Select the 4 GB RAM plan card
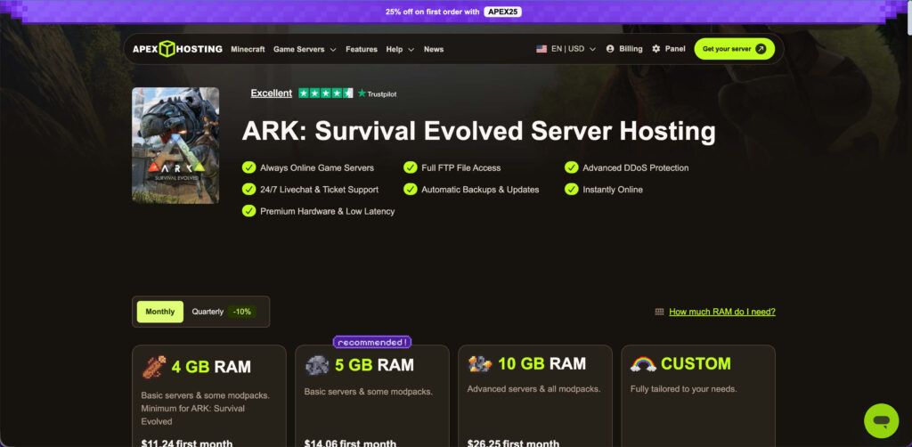 point(209,396)
